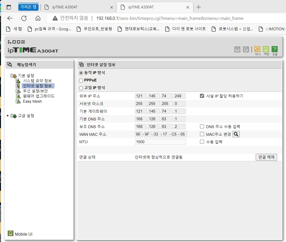This screenshot has width=286, height=242.
Task: Expand the 고급 설정 tree node
Action: point(7,116)
